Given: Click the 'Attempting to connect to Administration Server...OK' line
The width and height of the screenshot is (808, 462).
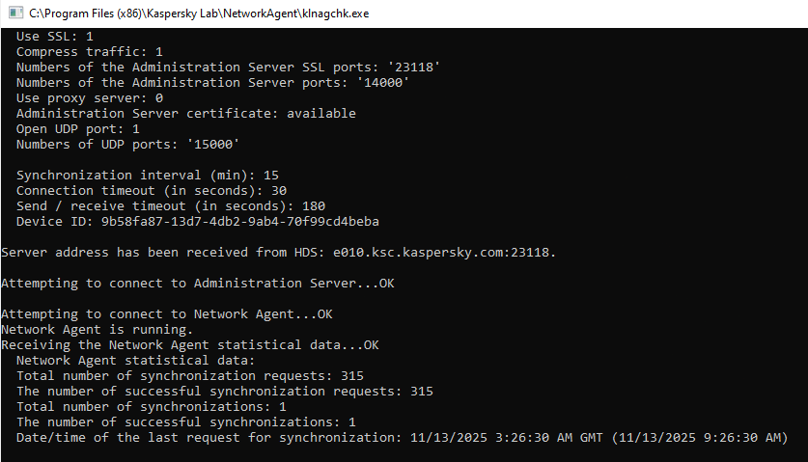Looking at the screenshot, I should (198, 283).
